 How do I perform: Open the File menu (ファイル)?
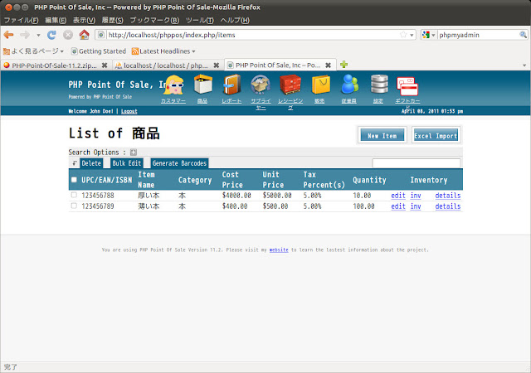pyautogui.click(x=21, y=20)
